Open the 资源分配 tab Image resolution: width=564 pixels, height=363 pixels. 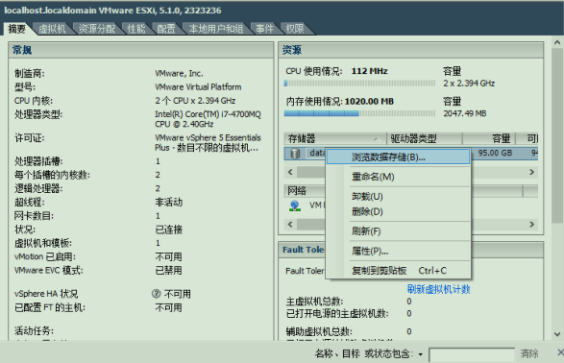pyautogui.click(x=97, y=29)
